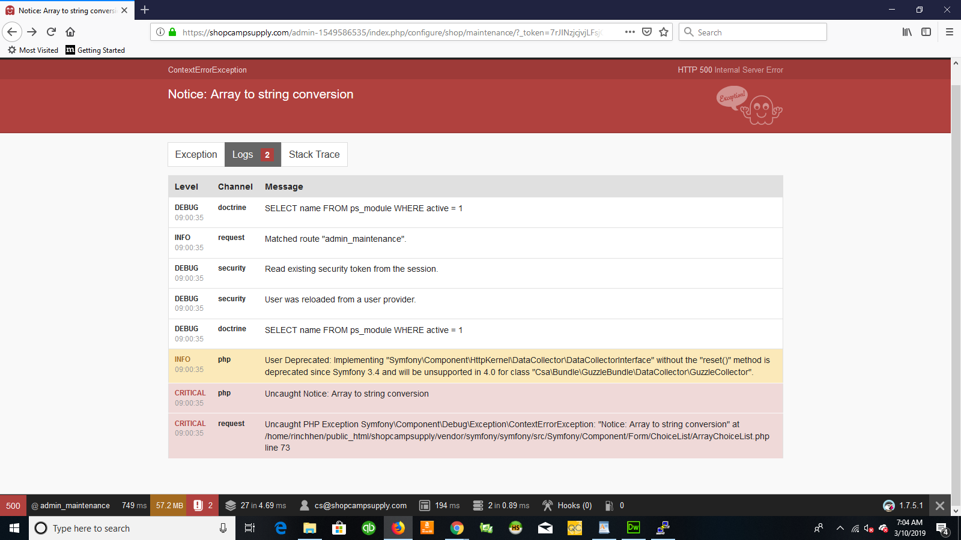Click the 'Uncaught Notice: Array to string conversion' message

[x=347, y=394]
